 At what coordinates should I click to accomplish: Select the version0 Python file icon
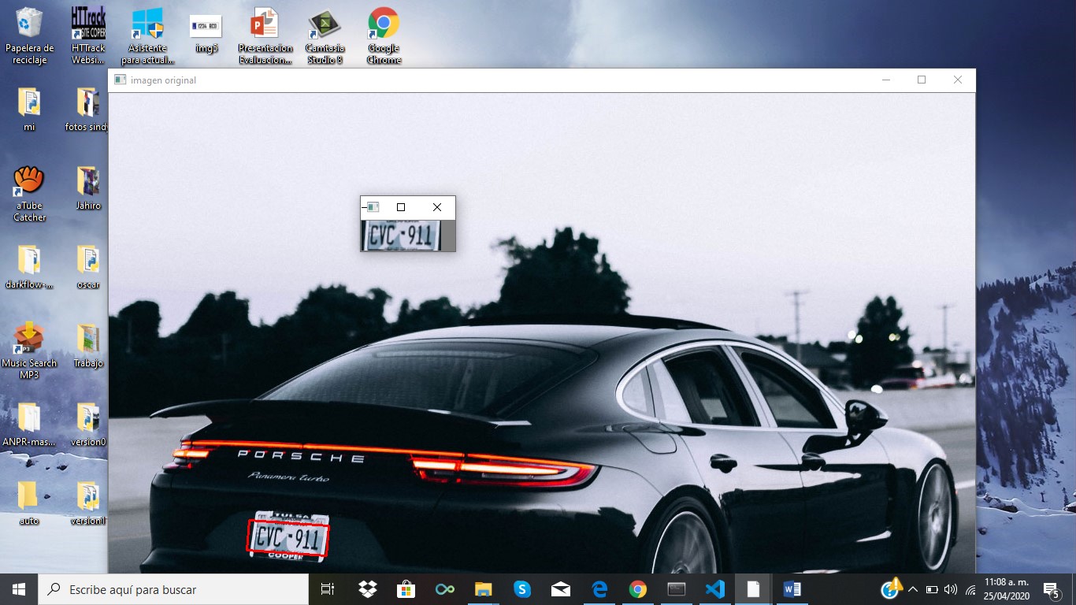[x=88, y=425]
